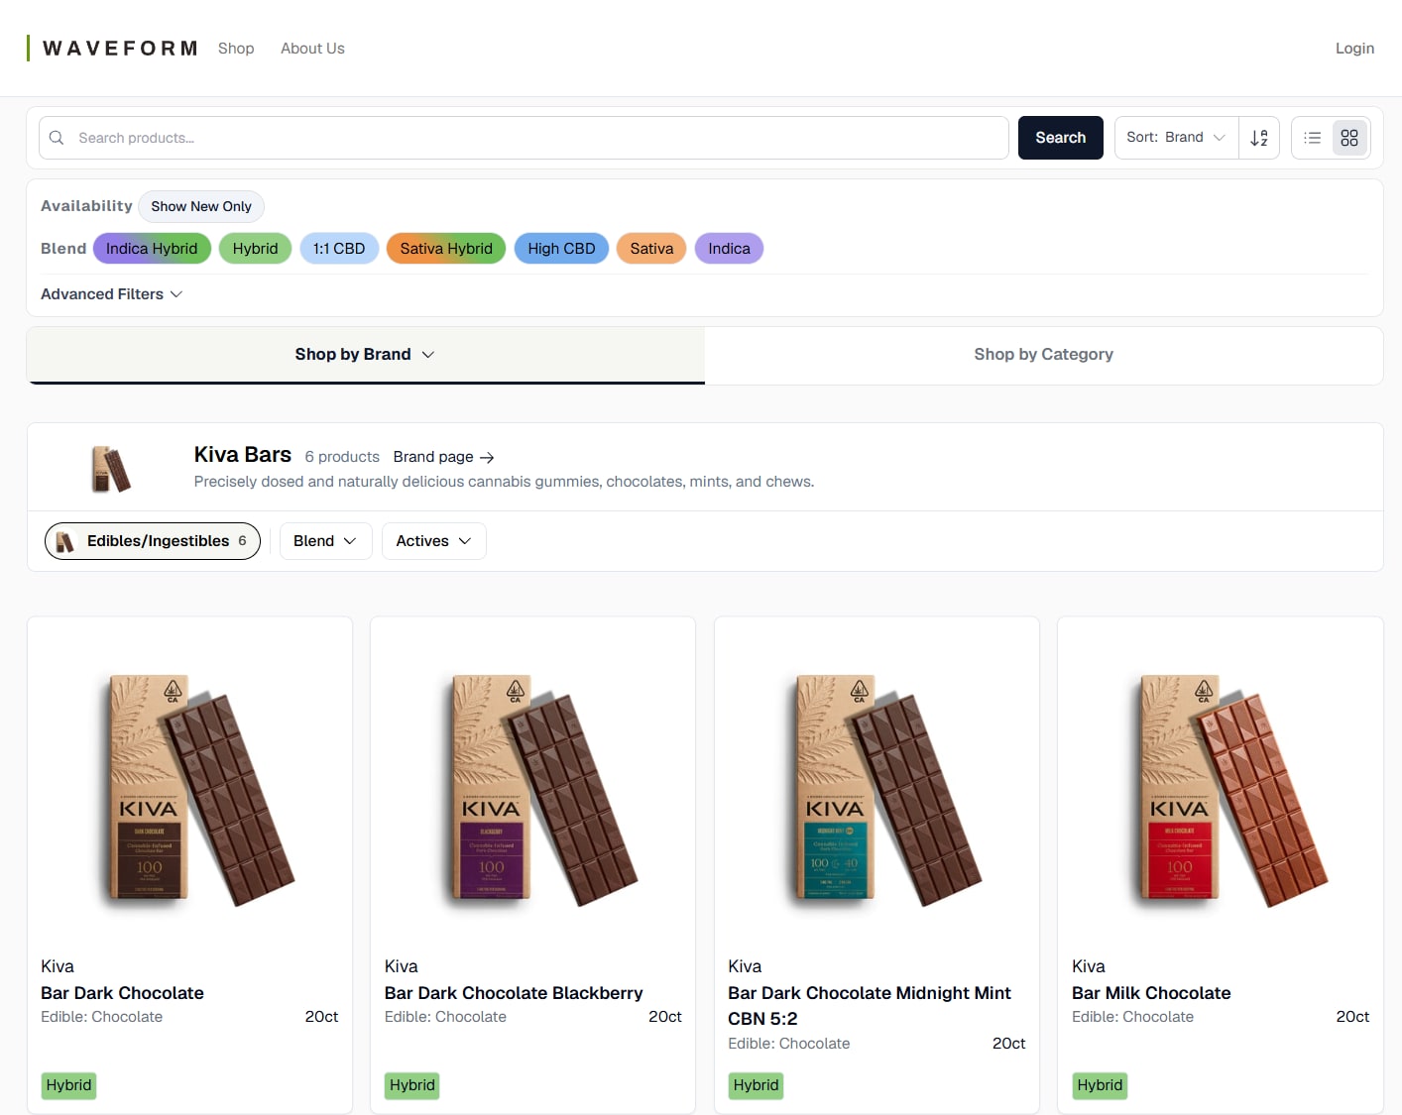Click the Login link
Viewport: 1402px width, 1115px height.
click(1354, 49)
